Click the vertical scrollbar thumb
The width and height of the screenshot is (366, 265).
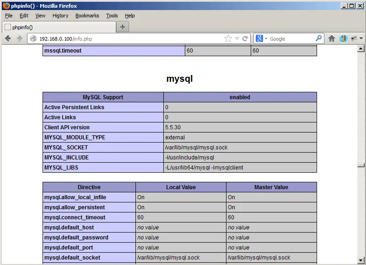361,165
